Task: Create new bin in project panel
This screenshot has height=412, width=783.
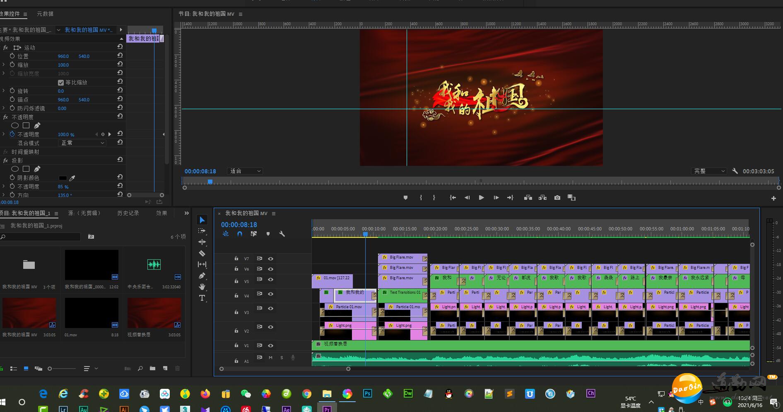Action: (152, 368)
